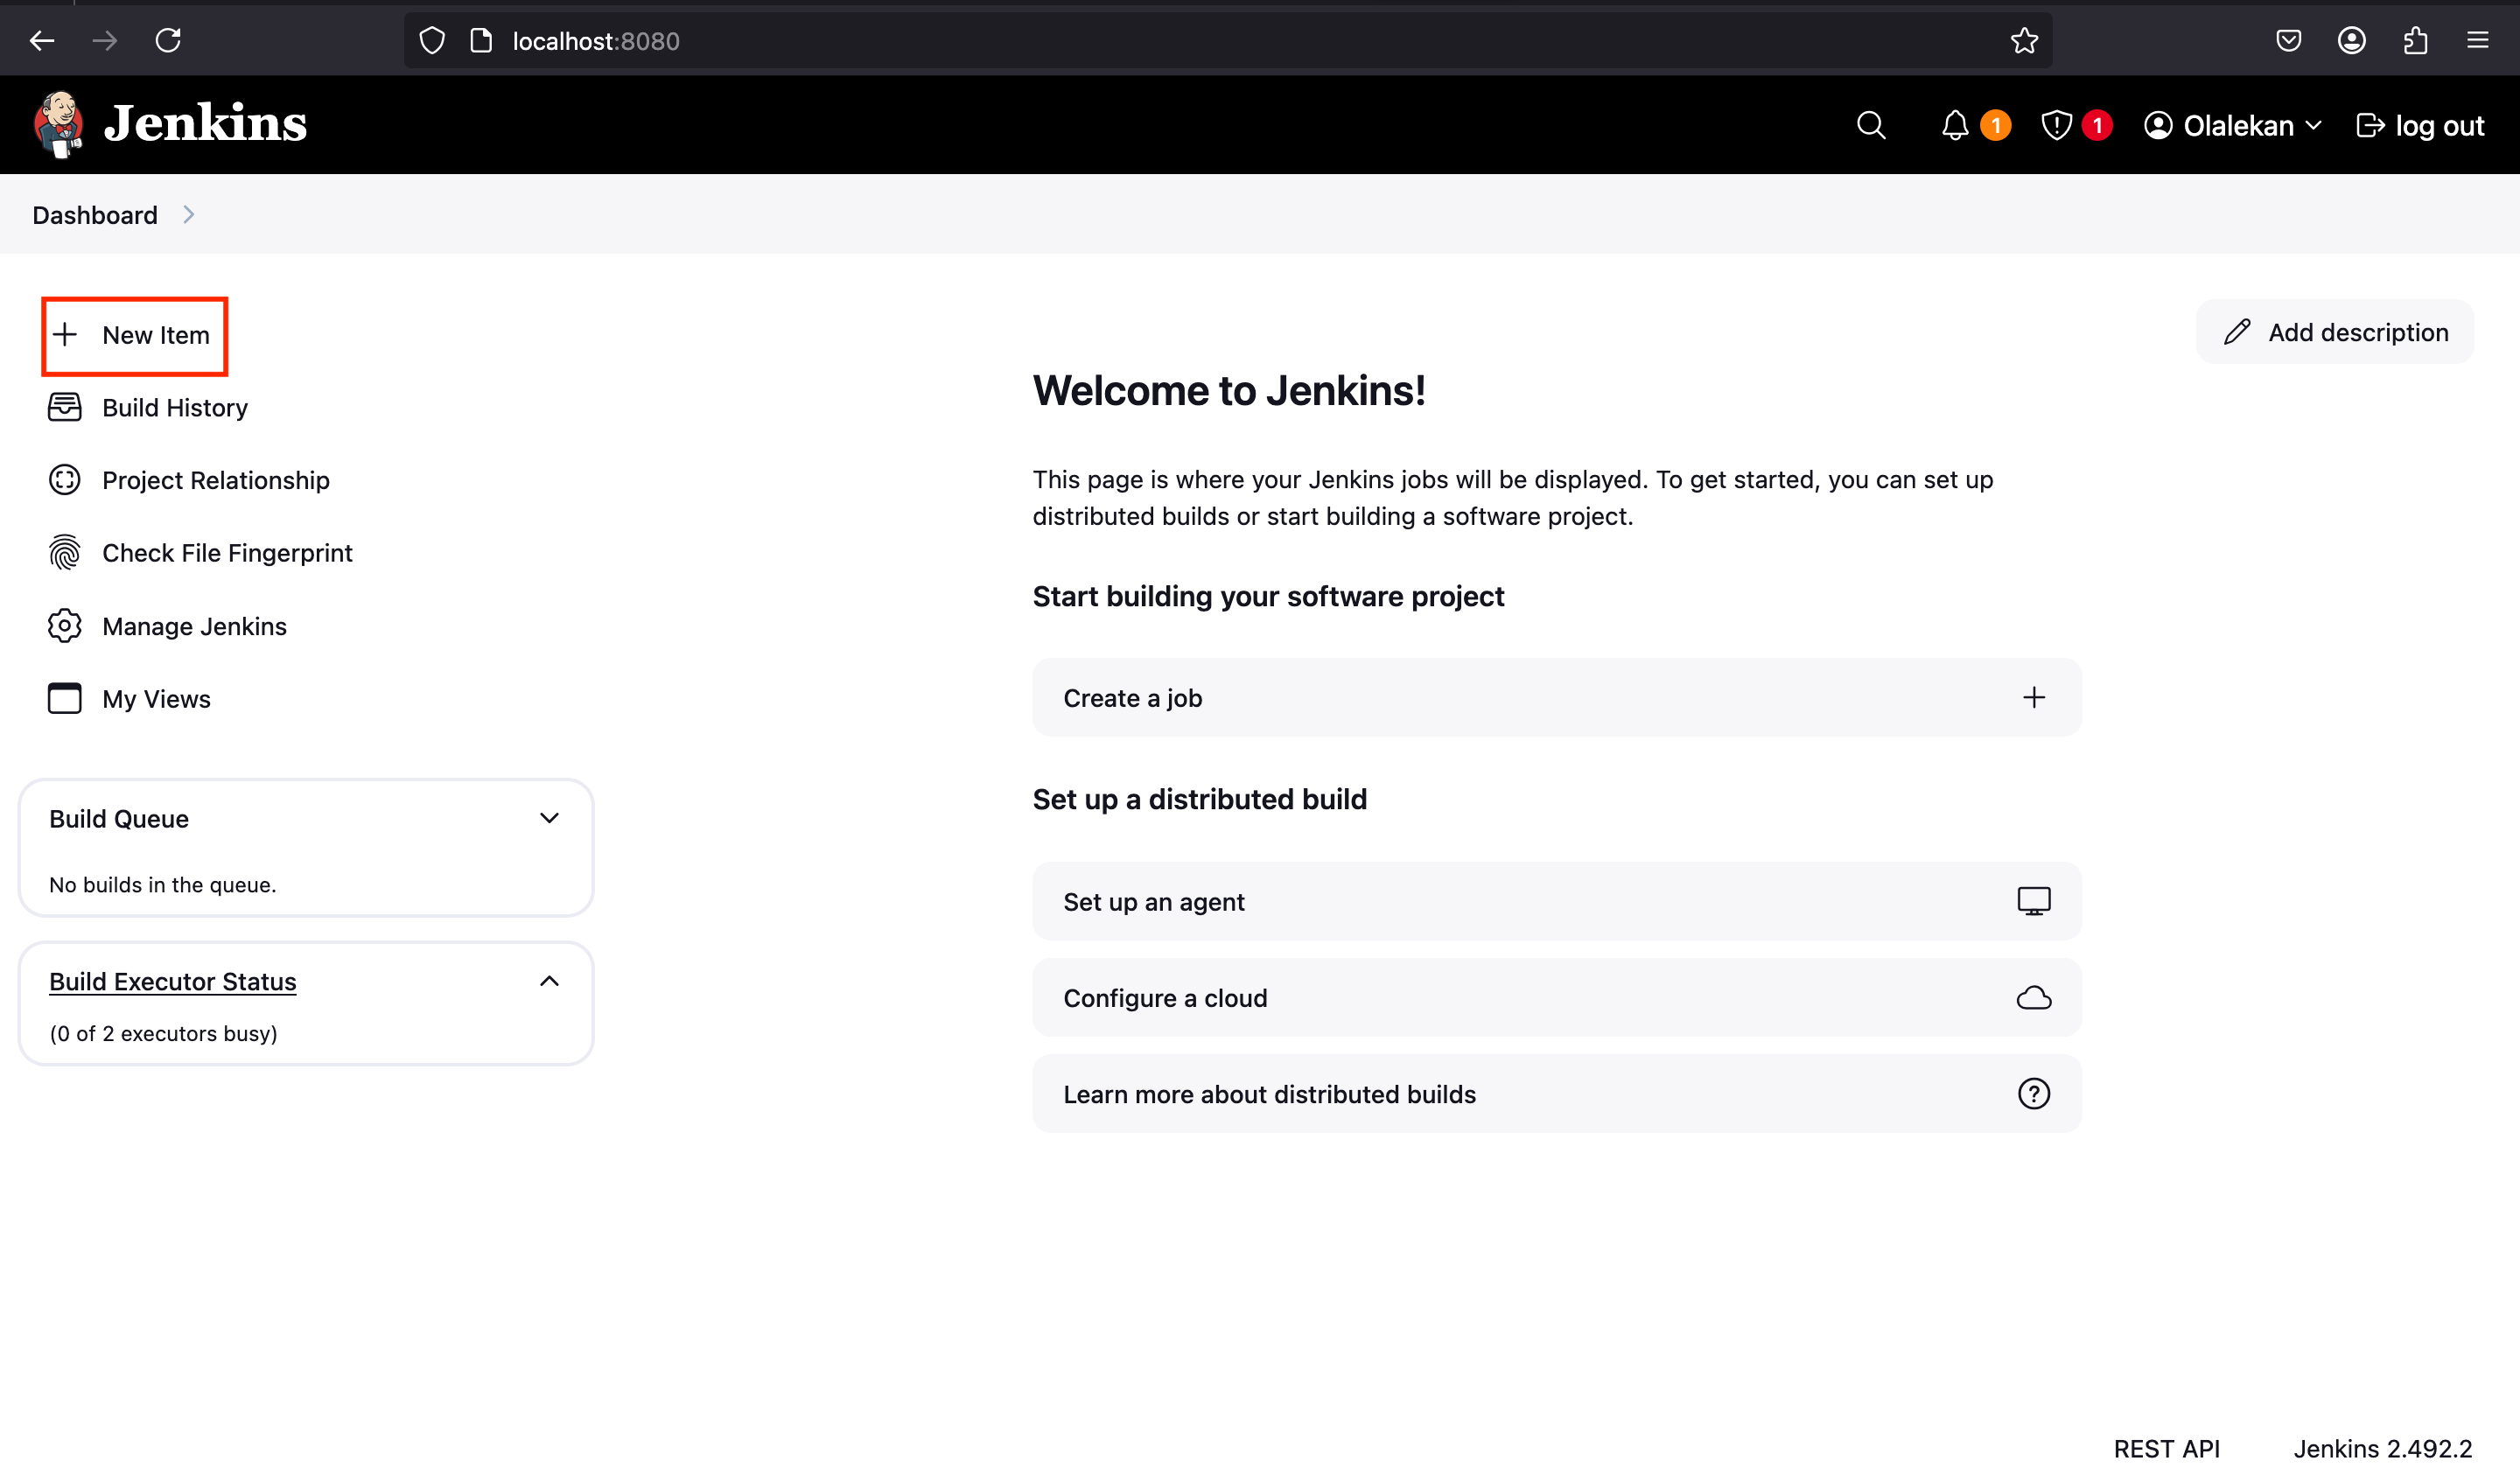This screenshot has width=2520, height=1482.
Task: Click the My Views window icon
Action: [65, 698]
